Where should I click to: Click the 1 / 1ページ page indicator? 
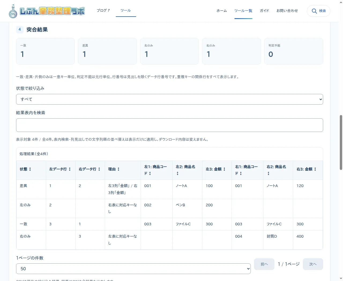[x=289, y=264]
